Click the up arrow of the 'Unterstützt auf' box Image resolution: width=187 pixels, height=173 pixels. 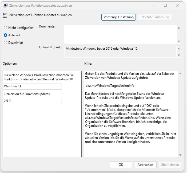179,48
